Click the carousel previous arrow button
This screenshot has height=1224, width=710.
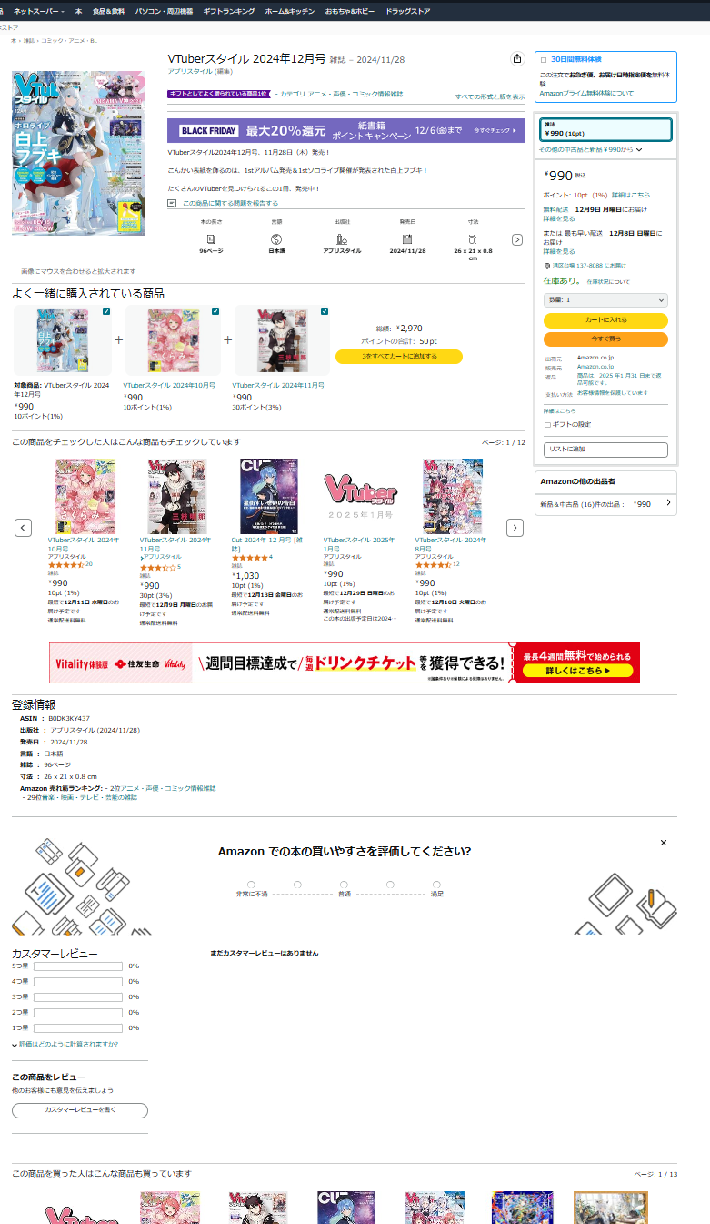click(24, 528)
